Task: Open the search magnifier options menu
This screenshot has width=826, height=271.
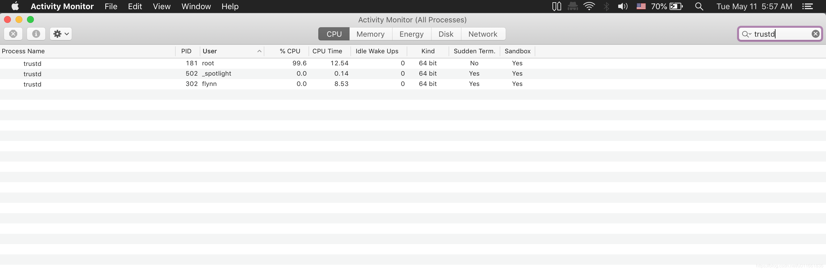Action: 746,34
